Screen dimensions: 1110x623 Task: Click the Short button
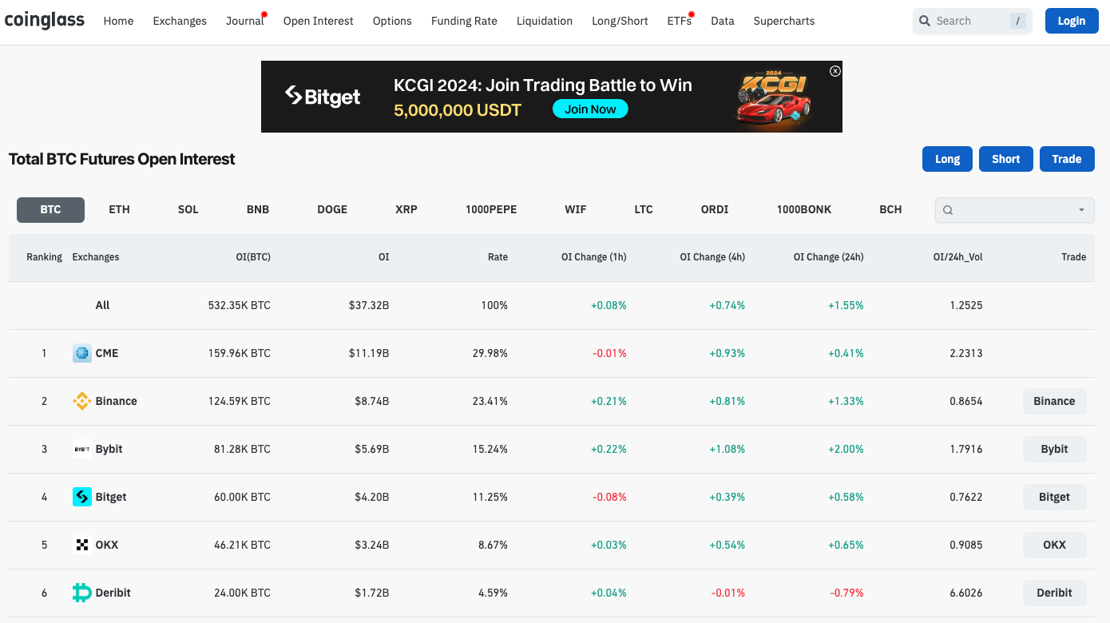[x=1005, y=159]
